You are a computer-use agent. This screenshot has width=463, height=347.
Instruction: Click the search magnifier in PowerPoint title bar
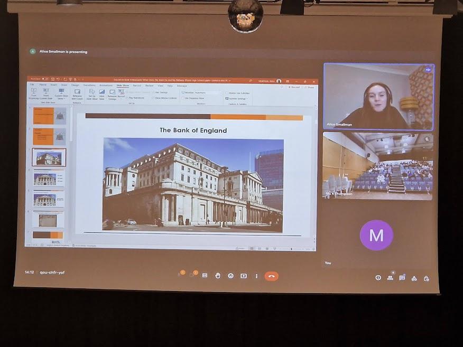click(251, 81)
